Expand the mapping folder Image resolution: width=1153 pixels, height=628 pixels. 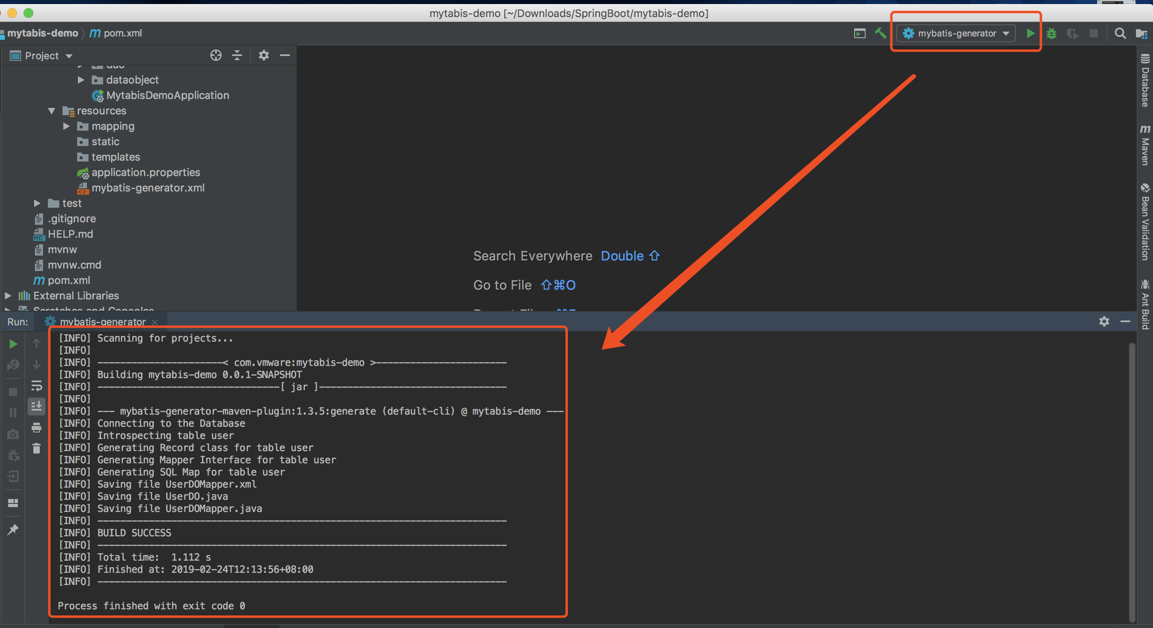coord(66,126)
